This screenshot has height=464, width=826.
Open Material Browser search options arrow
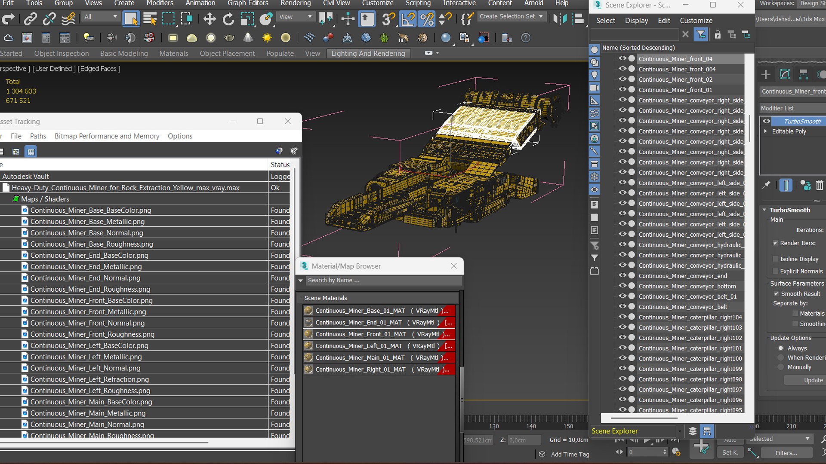(301, 280)
